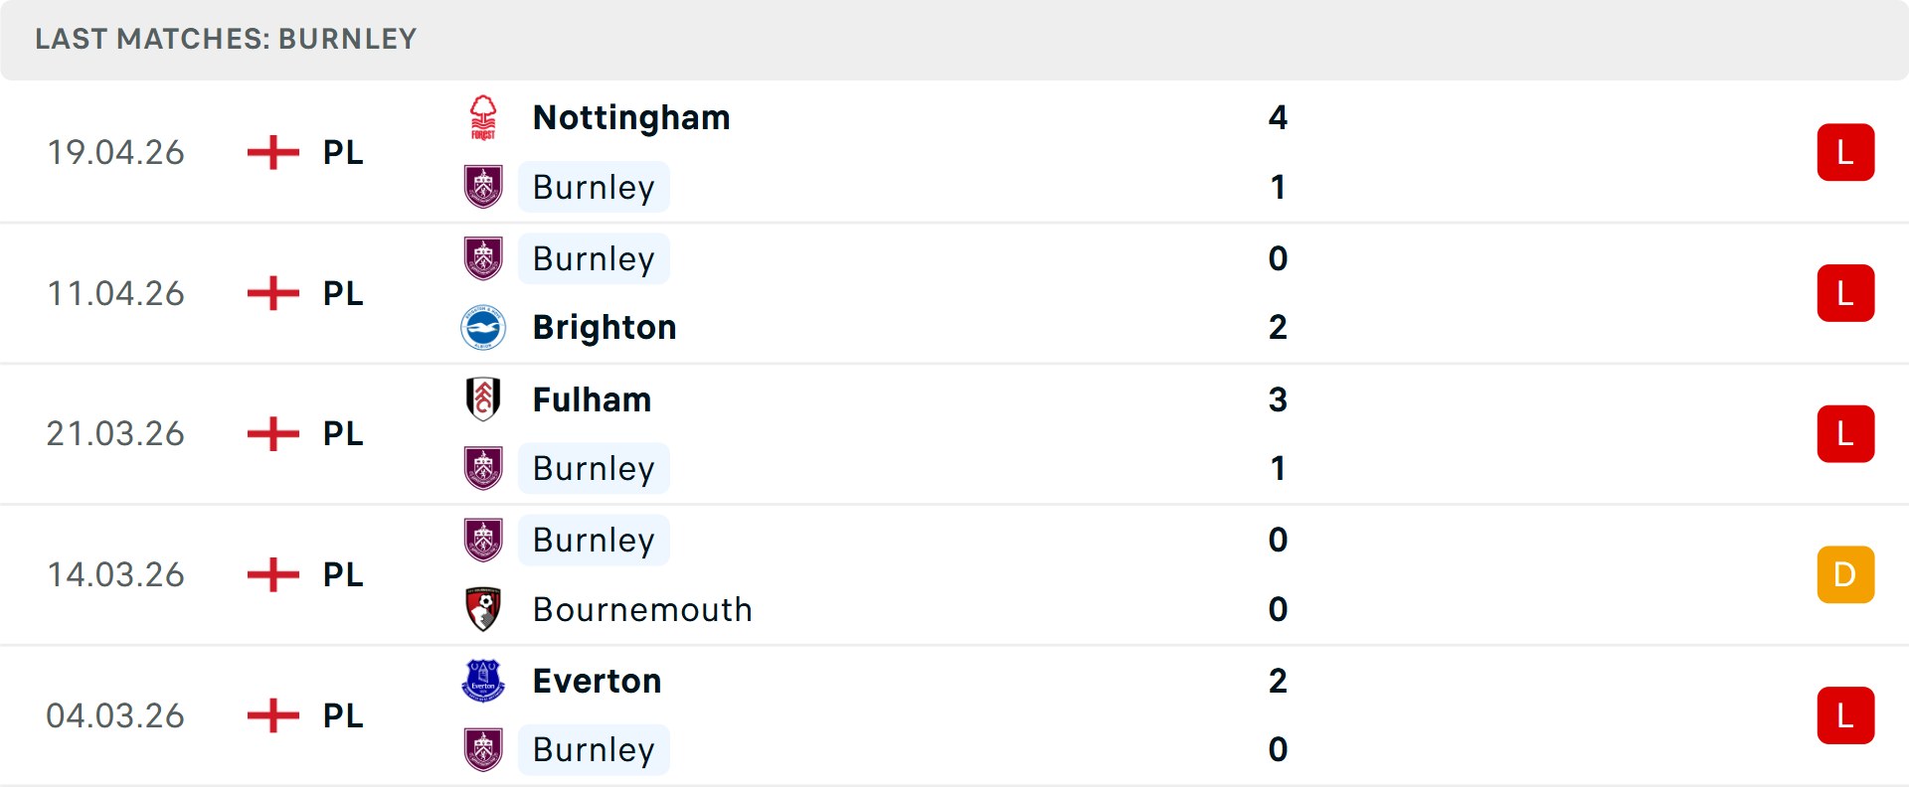The width and height of the screenshot is (1909, 787).
Task: Open the Nottingham team page link
Action: point(630,116)
